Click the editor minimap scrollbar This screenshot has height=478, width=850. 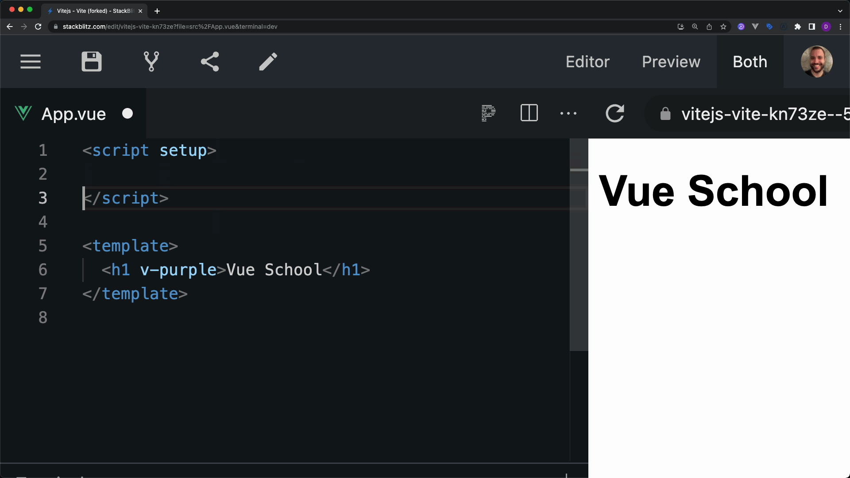coord(579,245)
